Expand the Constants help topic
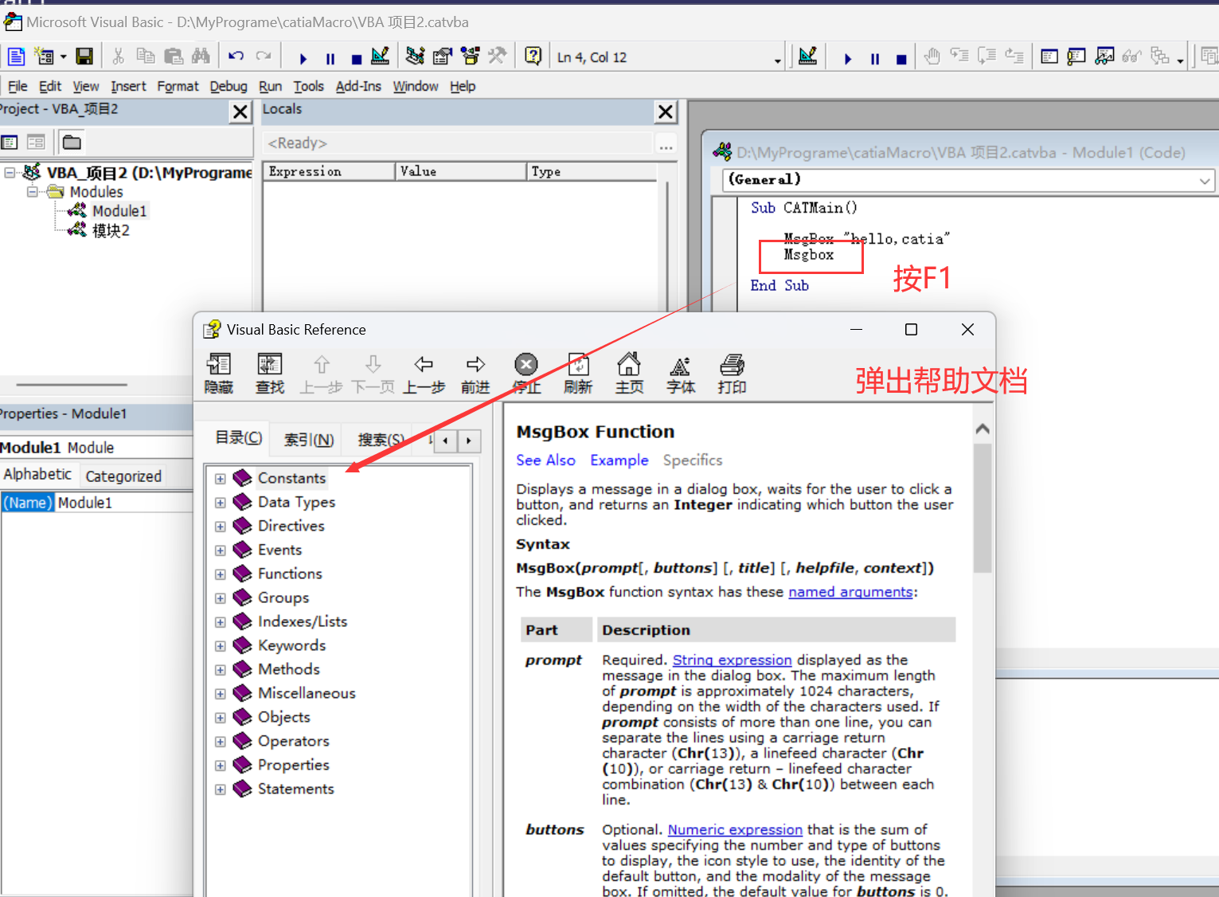The image size is (1219, 897). click(221, 479)
